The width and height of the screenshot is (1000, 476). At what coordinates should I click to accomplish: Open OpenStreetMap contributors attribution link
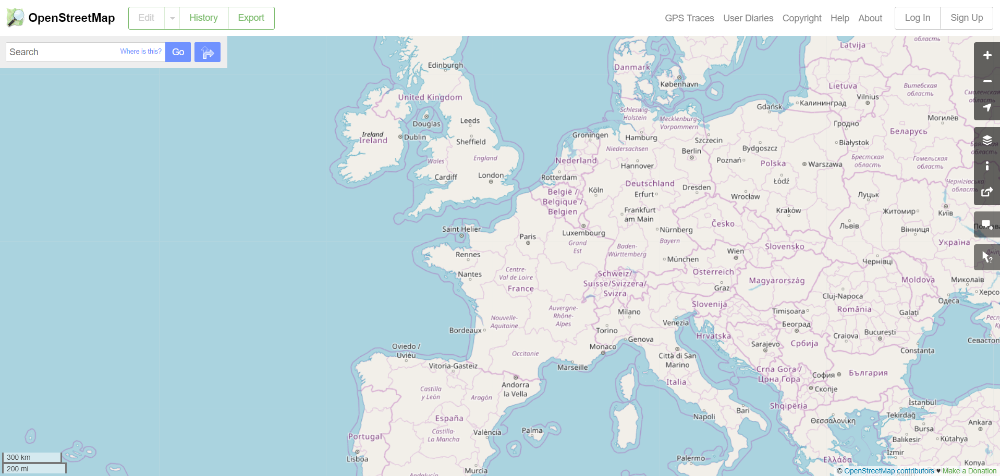(x=889, y=471)
